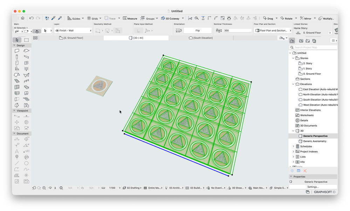Select the Circle tool
350x211 pixels.
point(26,163)
